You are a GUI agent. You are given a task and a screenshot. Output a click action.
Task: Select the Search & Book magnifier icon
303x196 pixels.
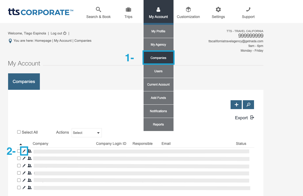(98, 9)
